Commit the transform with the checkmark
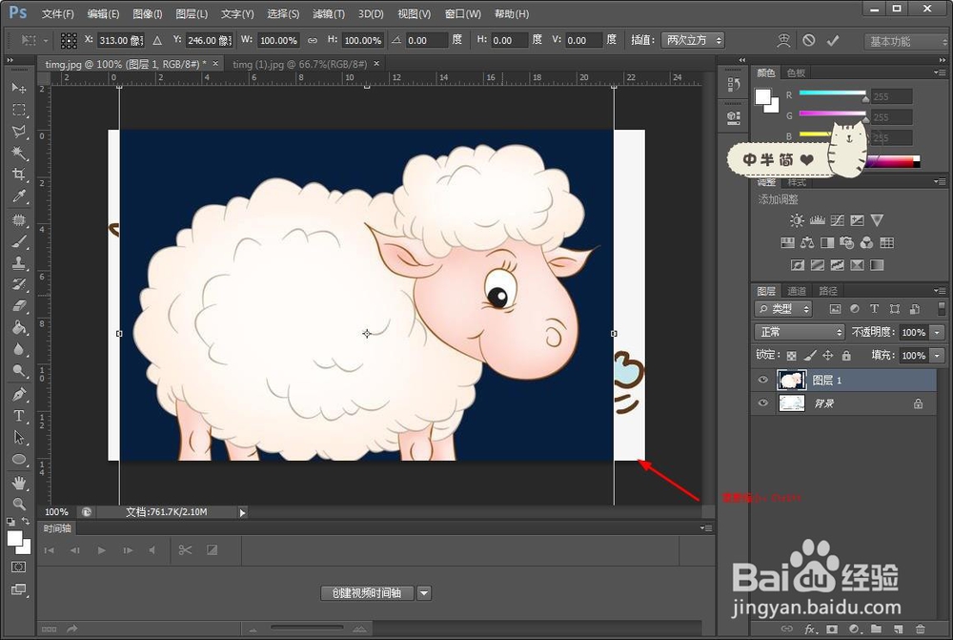This screenshot has height=640, width=953. [x=833, y=41]
